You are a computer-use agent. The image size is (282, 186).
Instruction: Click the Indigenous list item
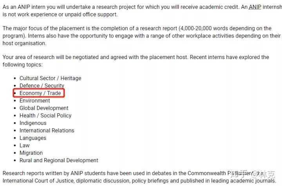[x=33, y=123]
